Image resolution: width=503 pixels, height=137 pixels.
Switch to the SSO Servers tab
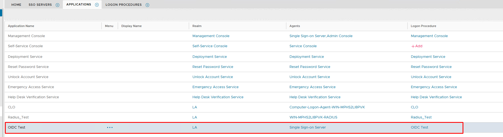40,5
